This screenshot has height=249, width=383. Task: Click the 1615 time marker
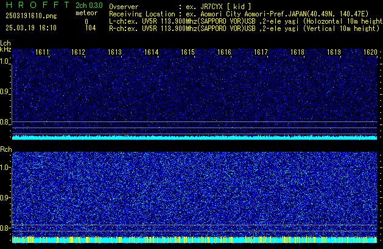(188, 52)
